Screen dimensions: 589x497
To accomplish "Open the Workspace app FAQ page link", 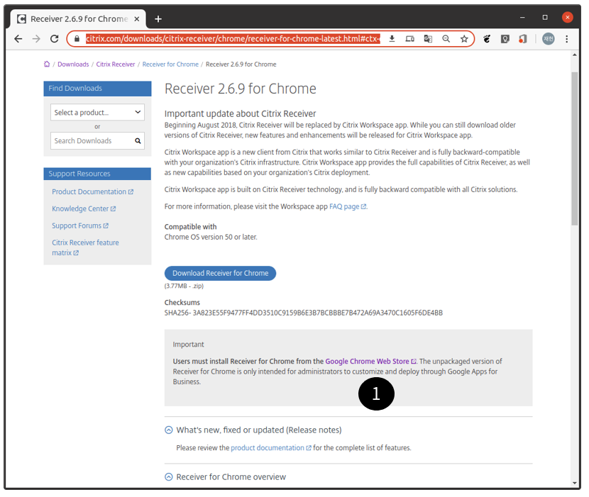I will [x=348, y=206].
